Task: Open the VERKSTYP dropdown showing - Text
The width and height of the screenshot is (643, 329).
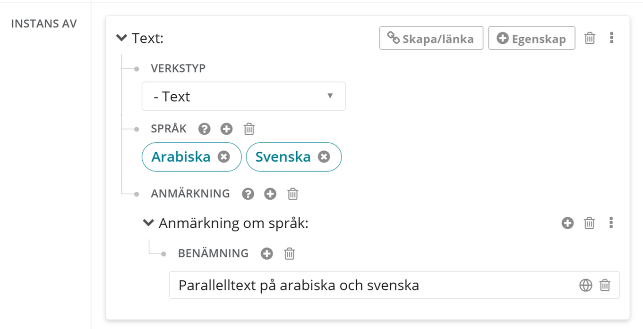Action: 243,96
